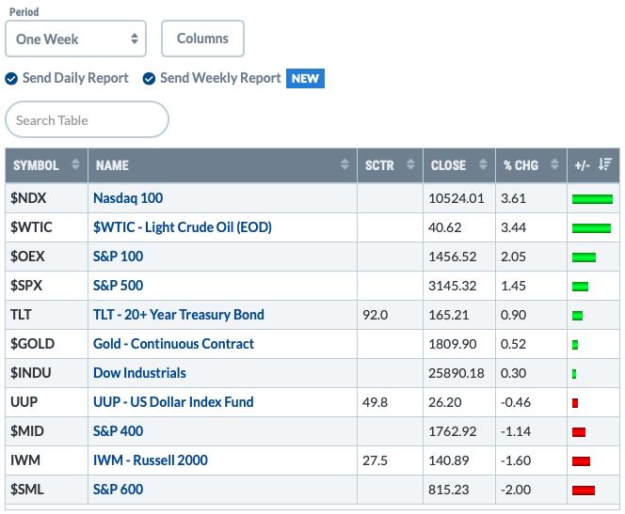Viewport: 625px width, 514px height.
Task: Click the % CHG header label
Action: (521, 165)
